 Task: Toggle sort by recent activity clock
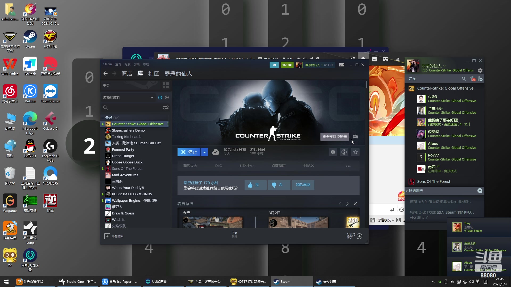pyautogui.click(x=160, y=98)
